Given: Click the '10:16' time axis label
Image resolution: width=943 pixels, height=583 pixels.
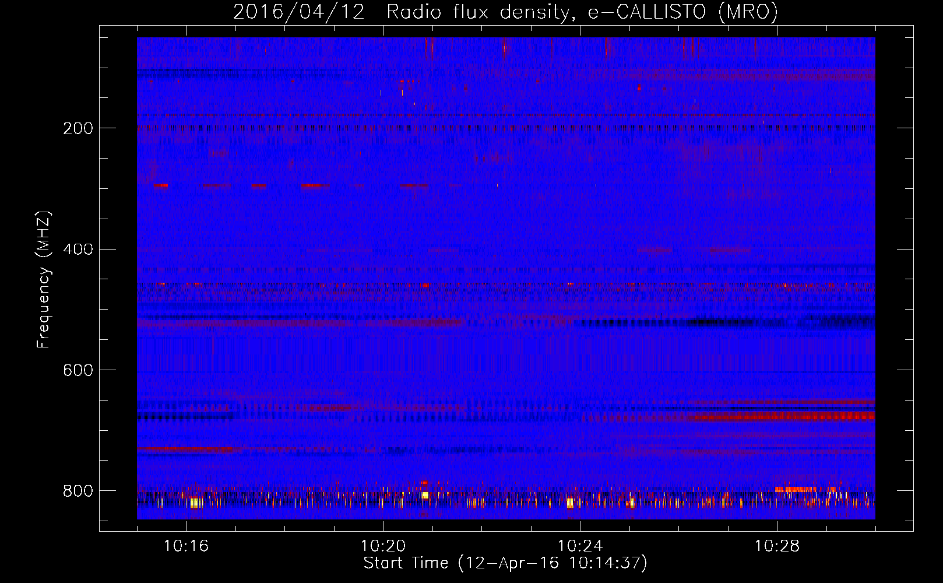Looking at the screenshot, I should pyautogui.click(x=186, y=546).
